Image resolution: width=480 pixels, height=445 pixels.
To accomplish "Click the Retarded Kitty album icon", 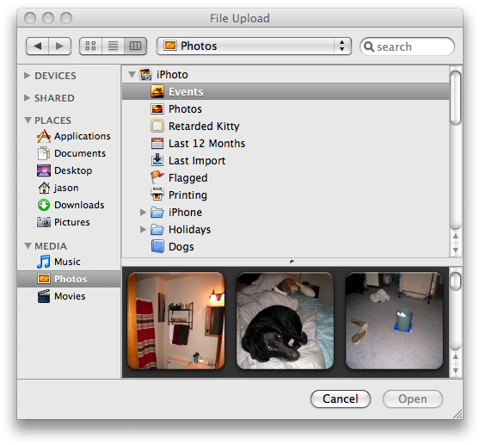I will tap(157, 126).
